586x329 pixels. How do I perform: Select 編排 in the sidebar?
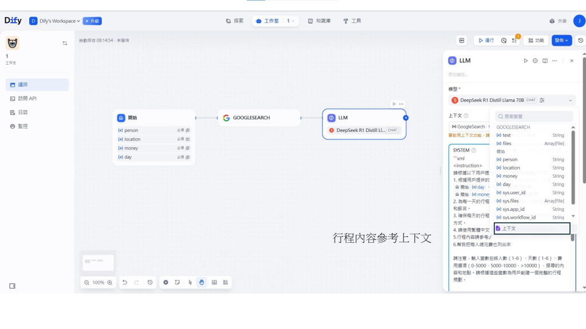pyautogui.click(x=37, y=85)
